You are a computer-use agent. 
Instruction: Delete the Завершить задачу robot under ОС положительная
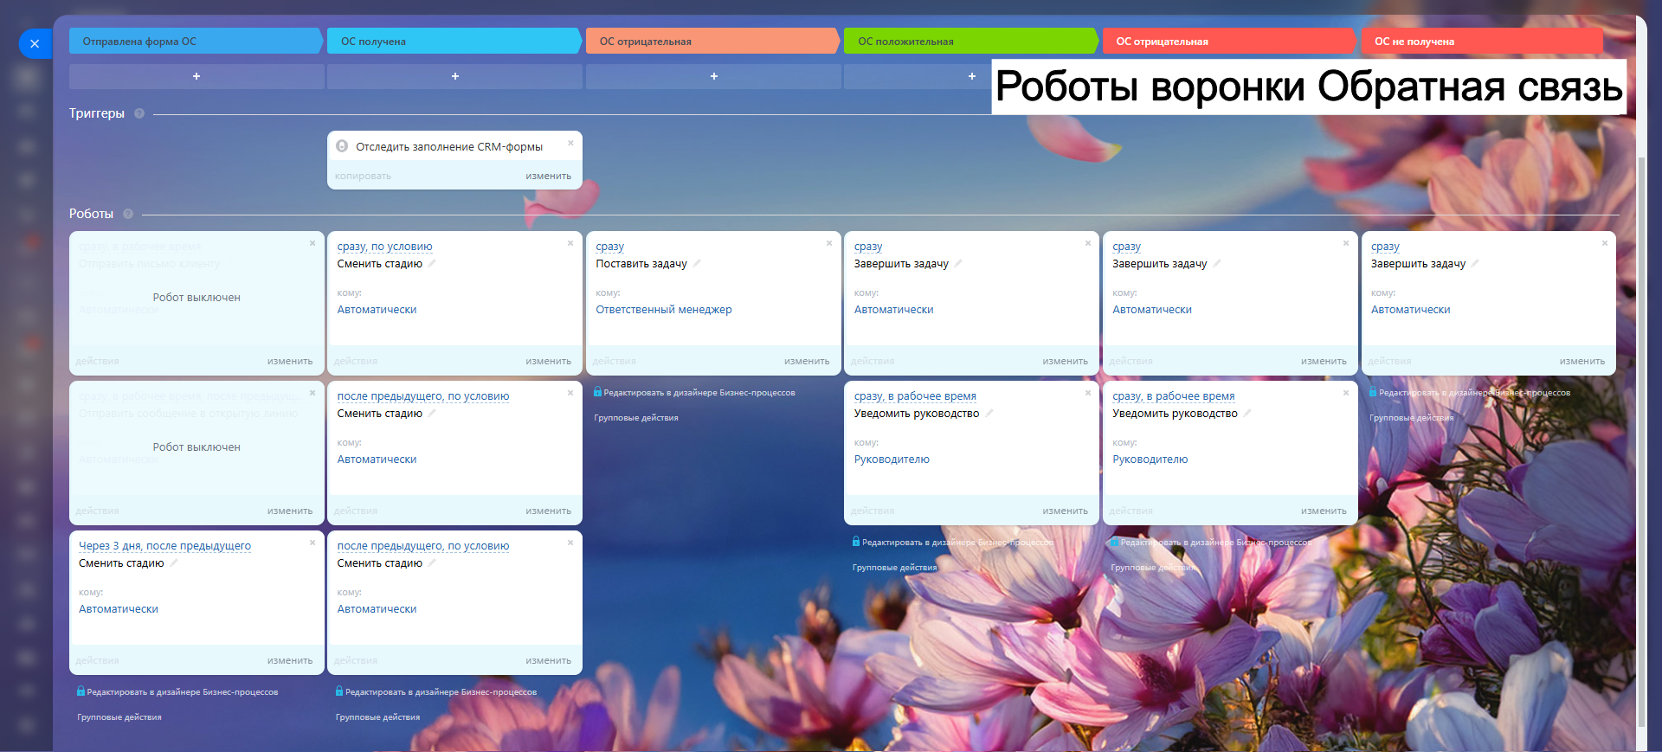pos(1088,243)
